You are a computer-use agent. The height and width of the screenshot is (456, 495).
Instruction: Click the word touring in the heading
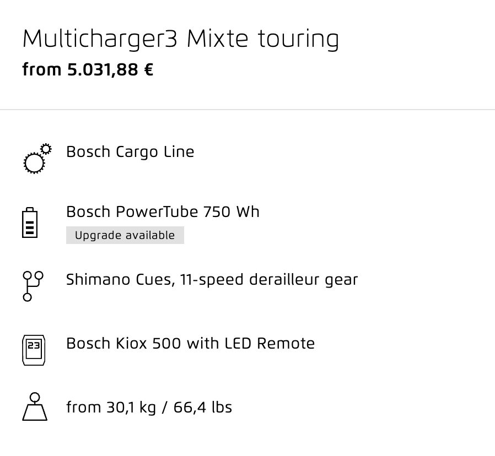click(298, 40)
